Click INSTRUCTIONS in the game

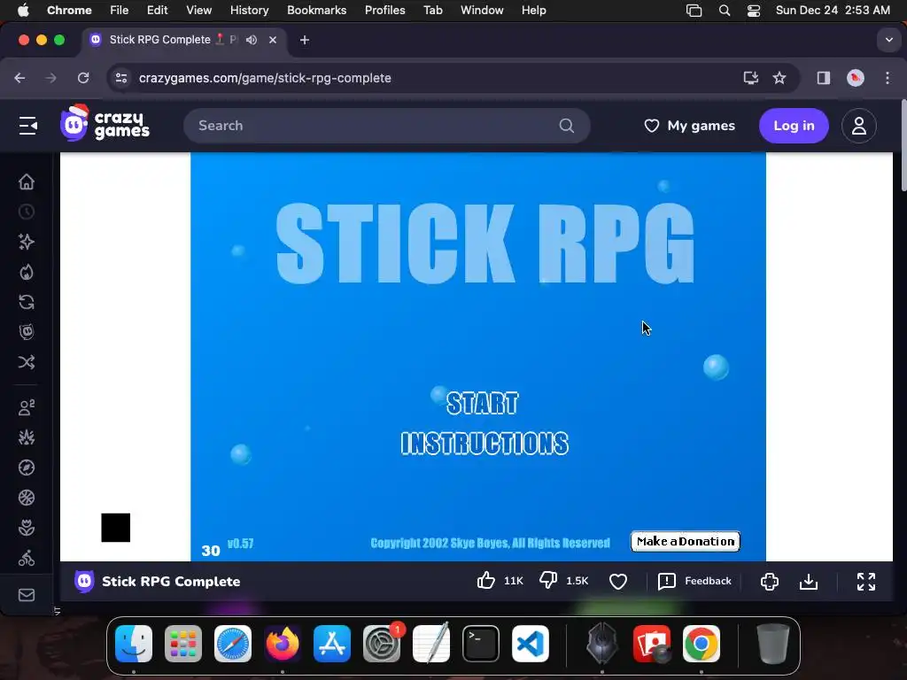click(x=485, y=444)
